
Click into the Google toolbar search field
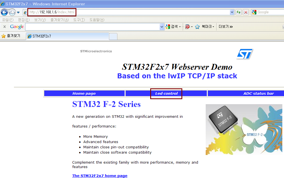[93, 27]
